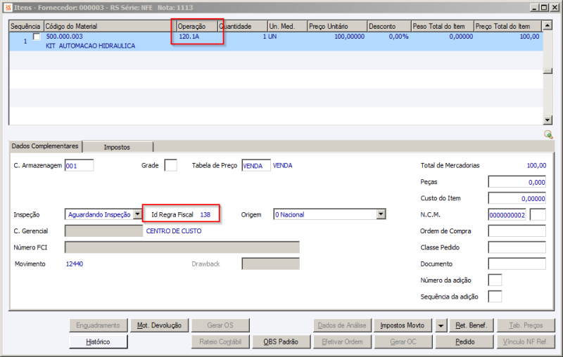Maximize the Itens window
Viewport: 563px width, 357px height.
coord(544,7)
